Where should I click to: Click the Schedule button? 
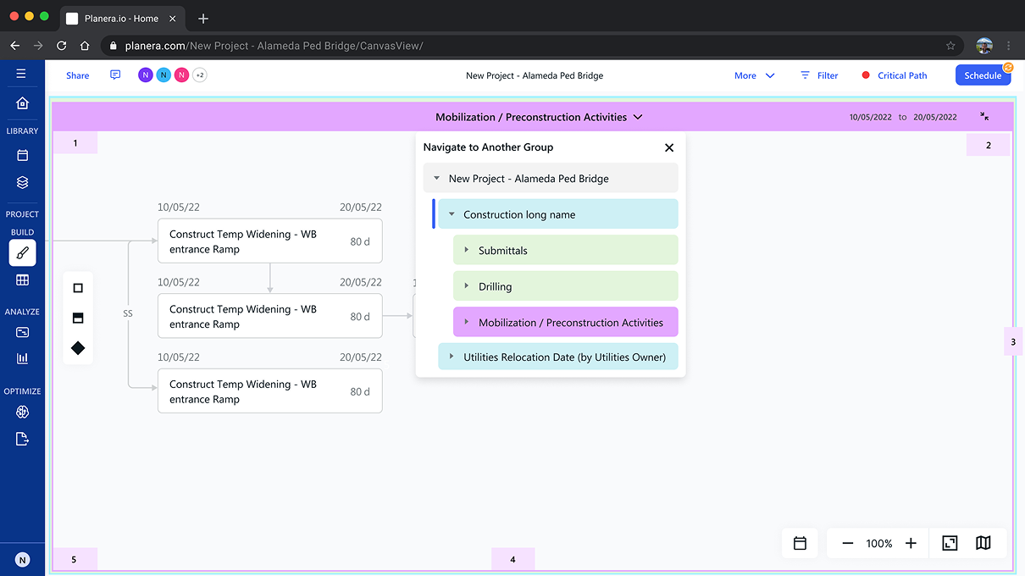pyautogui.click(x=983, y=75)
